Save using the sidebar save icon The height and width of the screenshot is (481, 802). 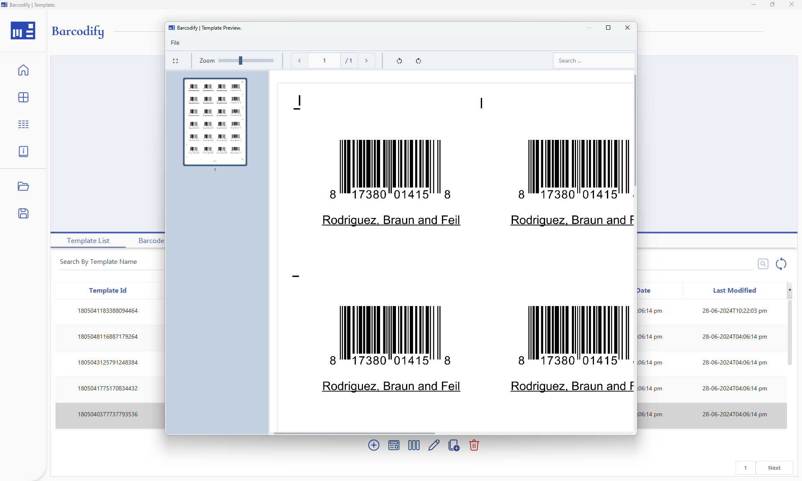click(23, 213)
